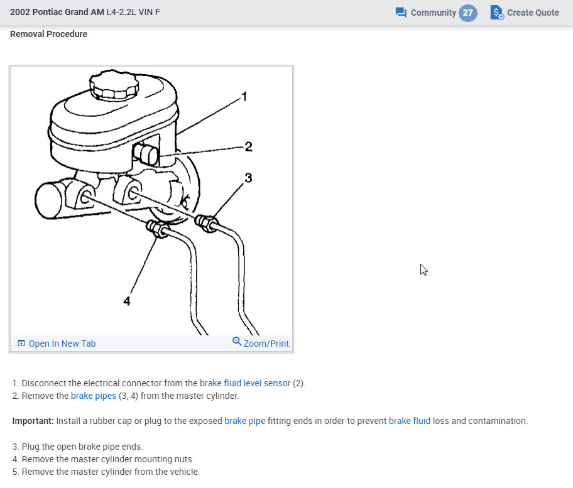
Task: Click step text 'Plug the open brake pipe ends.'
Action: click(x=82, y=447)
